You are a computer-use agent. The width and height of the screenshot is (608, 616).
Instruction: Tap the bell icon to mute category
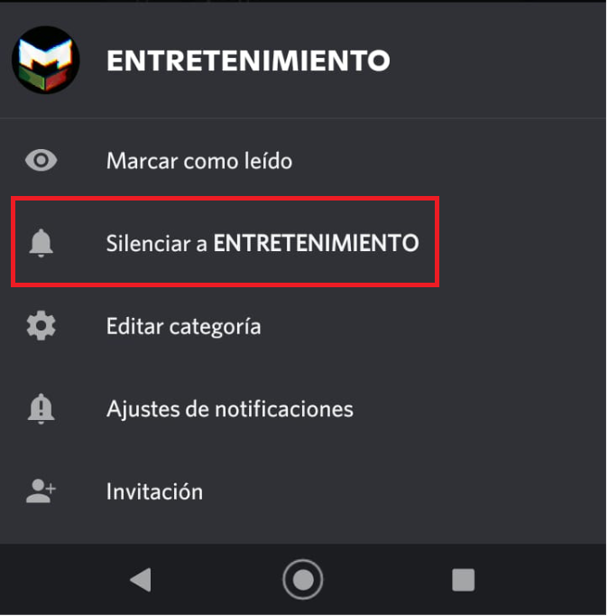(41, 243)
